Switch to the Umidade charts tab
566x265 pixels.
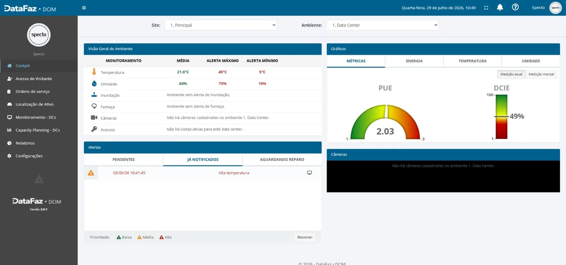point(531,61)
